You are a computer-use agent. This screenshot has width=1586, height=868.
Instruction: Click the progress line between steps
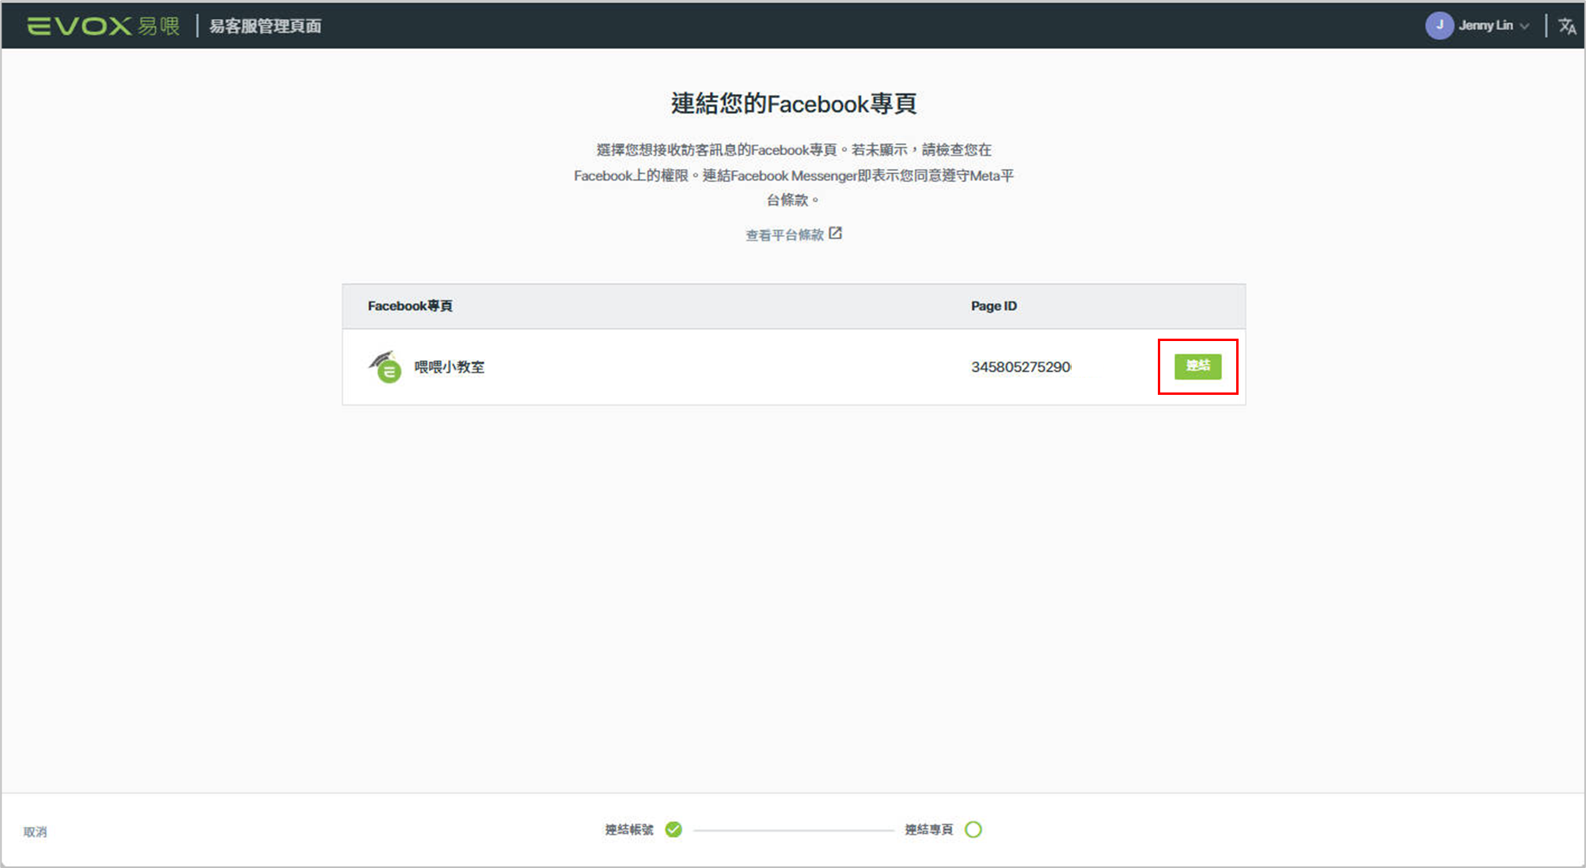tap(793, 830)
